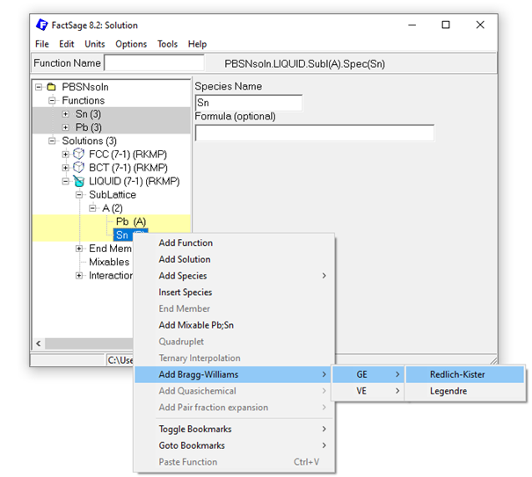Open the Help menu
This screenshot has height=477, width=532.
197,44
